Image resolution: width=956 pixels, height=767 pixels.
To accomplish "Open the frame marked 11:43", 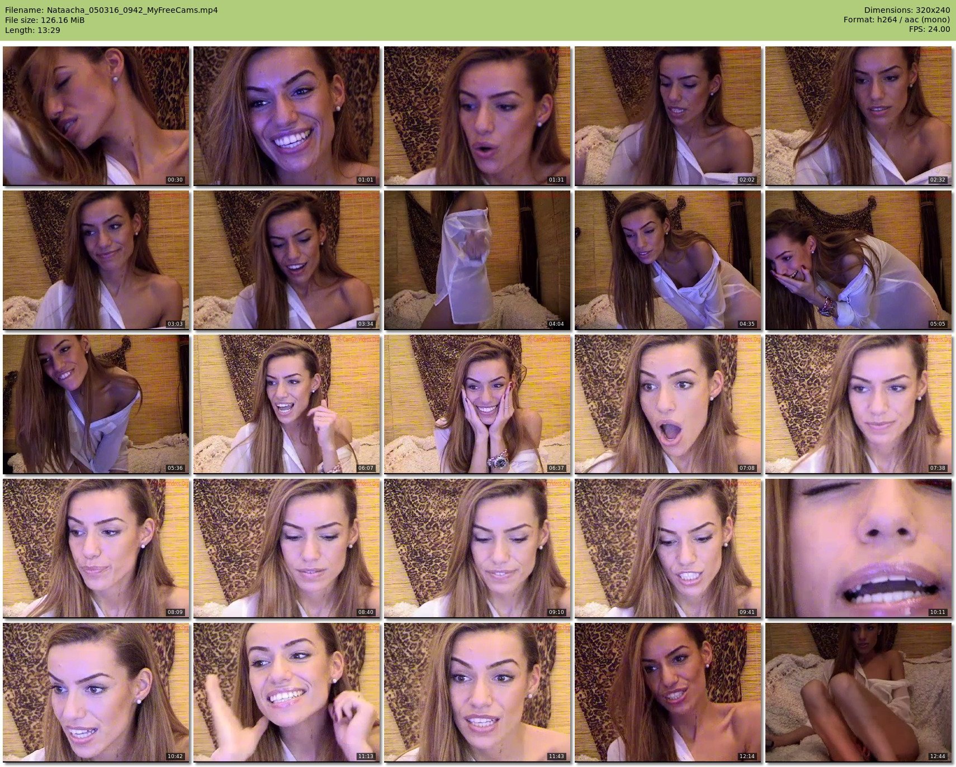I will point(477,692).
